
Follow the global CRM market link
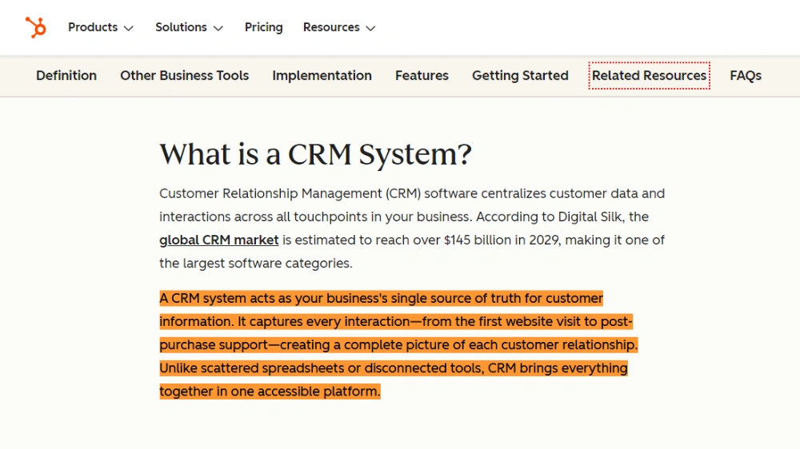pos(219,240)
